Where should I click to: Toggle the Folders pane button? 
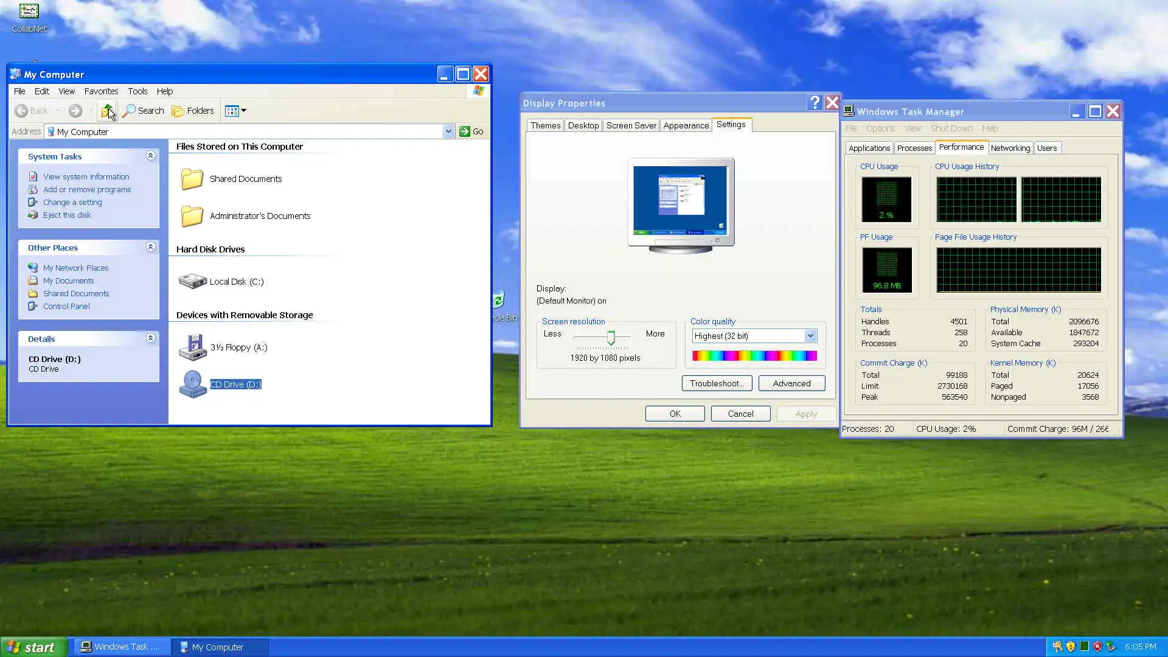(193, 111)
